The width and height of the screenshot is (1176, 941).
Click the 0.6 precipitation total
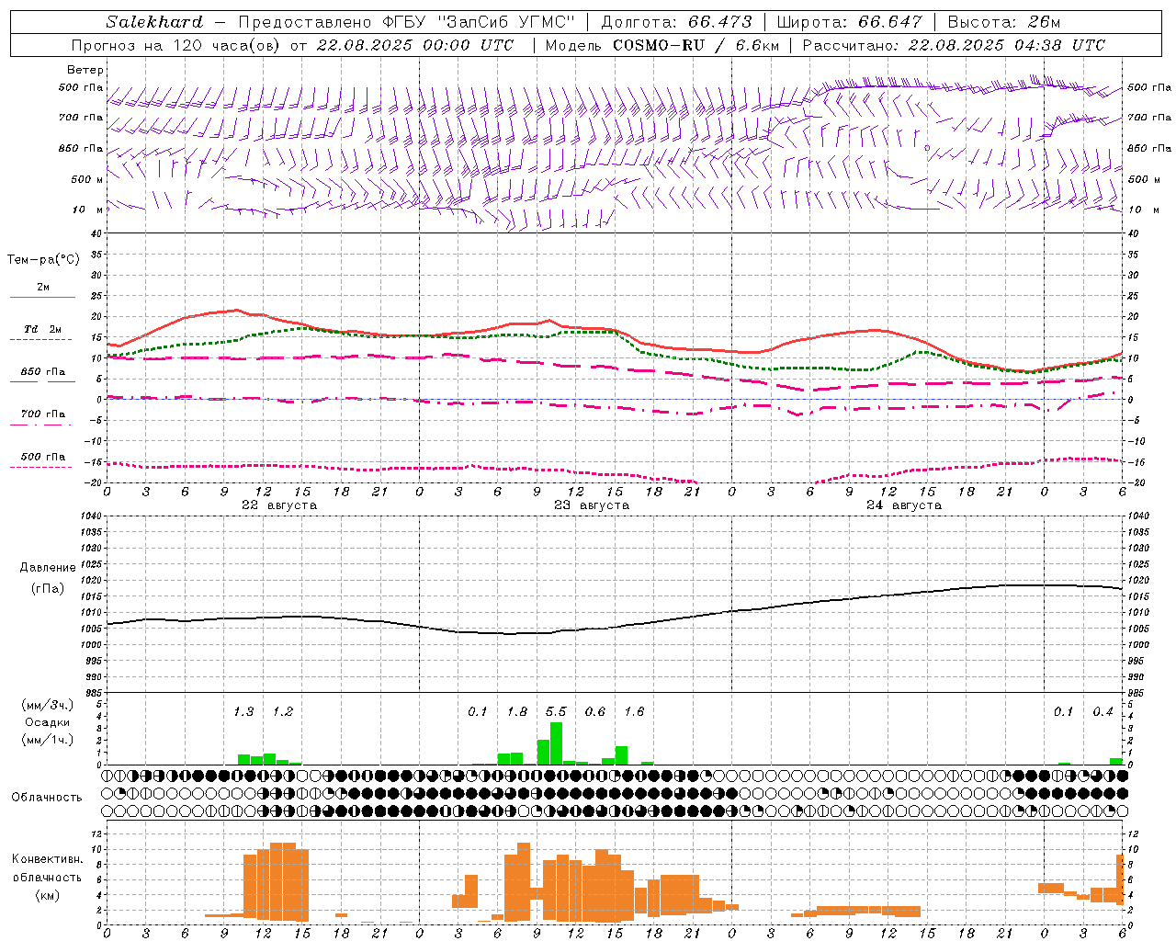click(x=595, y=711)
